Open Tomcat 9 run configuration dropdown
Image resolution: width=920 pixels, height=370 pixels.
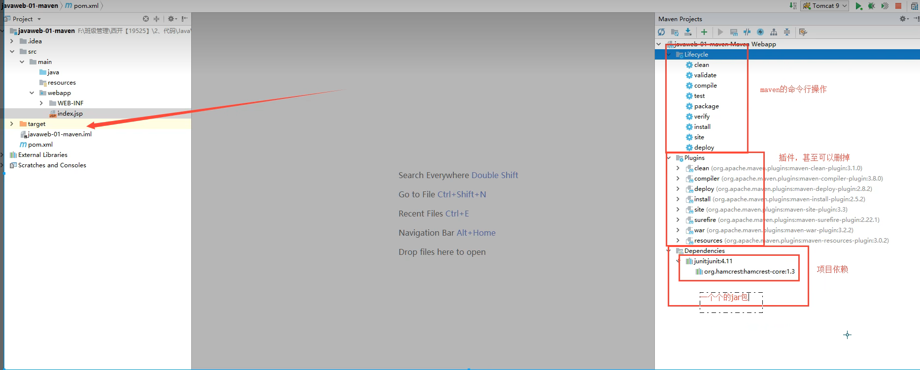(824, 6)
